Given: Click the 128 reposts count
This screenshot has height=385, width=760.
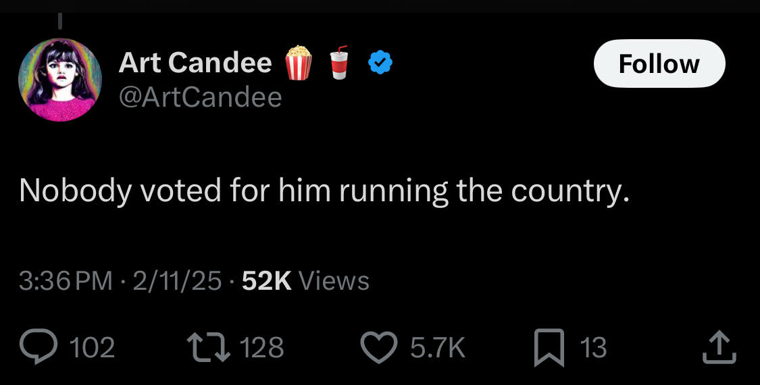Looking at the screenshot, I should (262, 348).
